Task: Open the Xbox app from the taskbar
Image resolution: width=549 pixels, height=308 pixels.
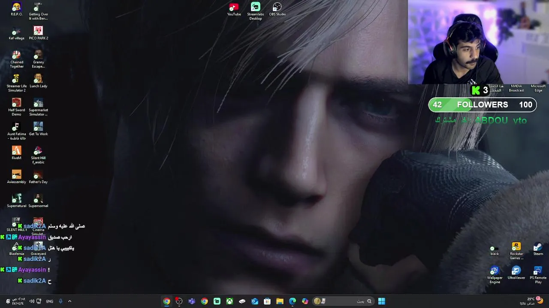Action: tap(229, 301)
